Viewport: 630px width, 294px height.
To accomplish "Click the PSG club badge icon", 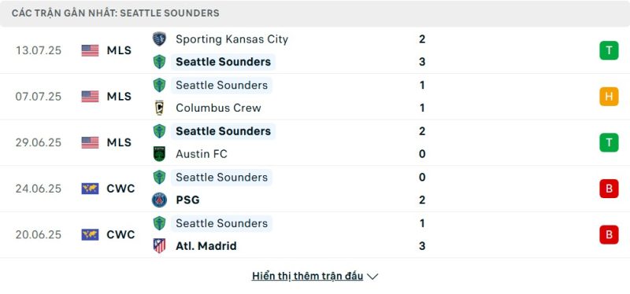I will [x=160, y=200].
